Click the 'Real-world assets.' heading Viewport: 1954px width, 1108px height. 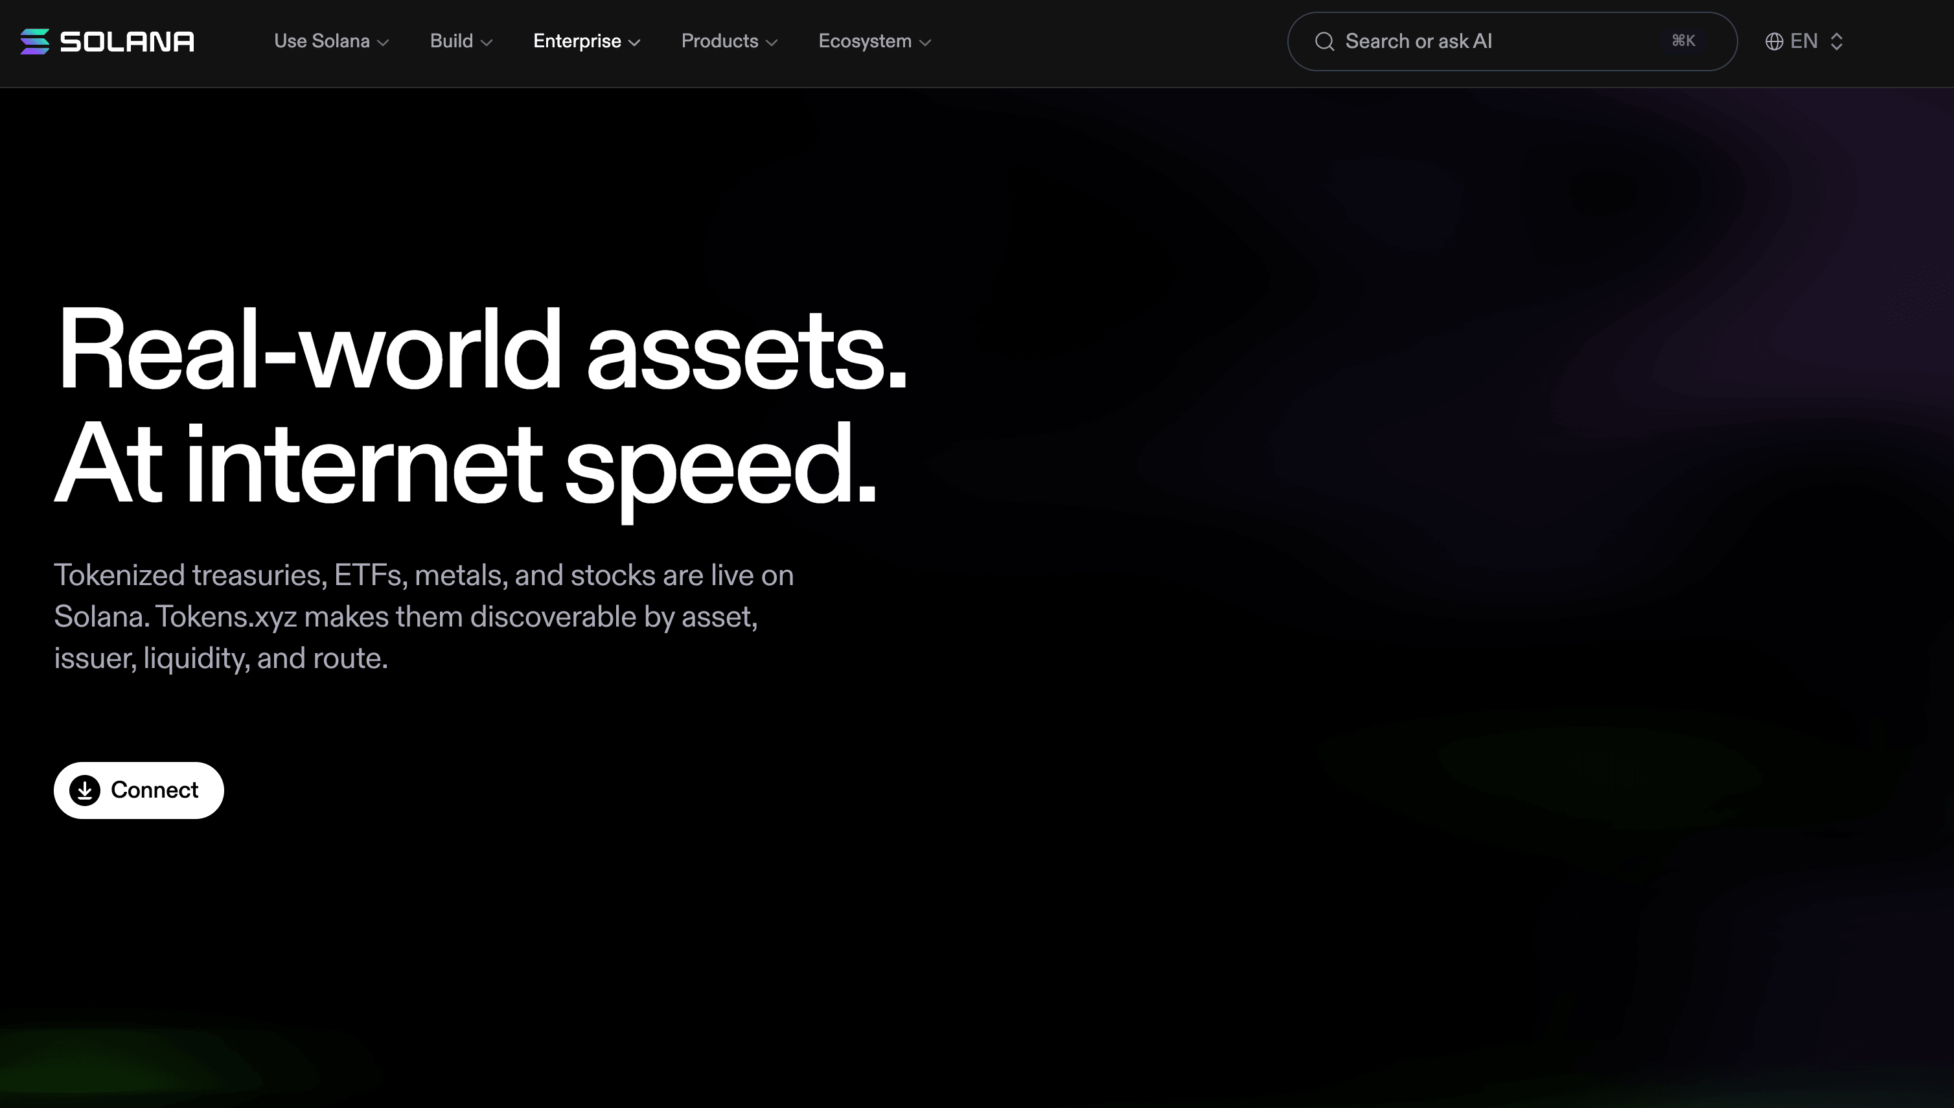483,349
